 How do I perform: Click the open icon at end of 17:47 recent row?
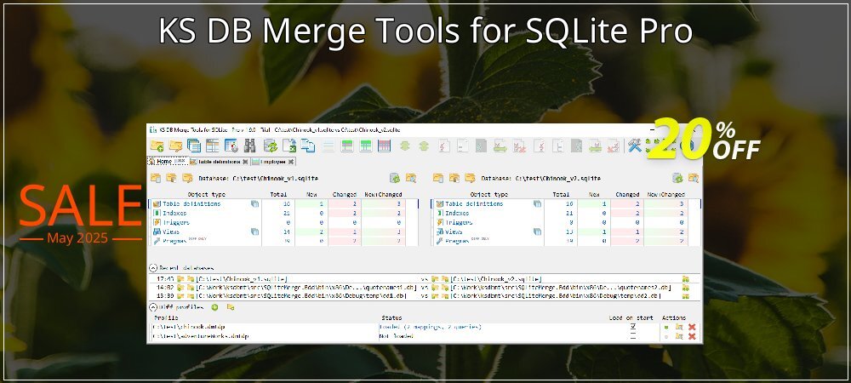click(685, 279)
